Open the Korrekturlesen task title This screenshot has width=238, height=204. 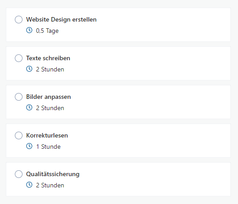coord(47,136)
